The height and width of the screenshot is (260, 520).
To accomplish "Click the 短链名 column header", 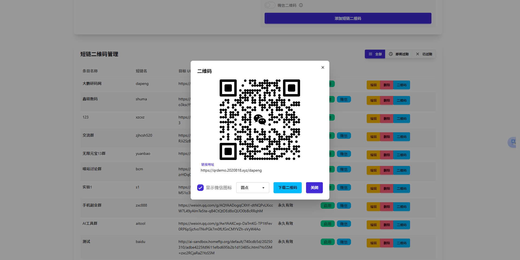I will (x=141, y=71).
